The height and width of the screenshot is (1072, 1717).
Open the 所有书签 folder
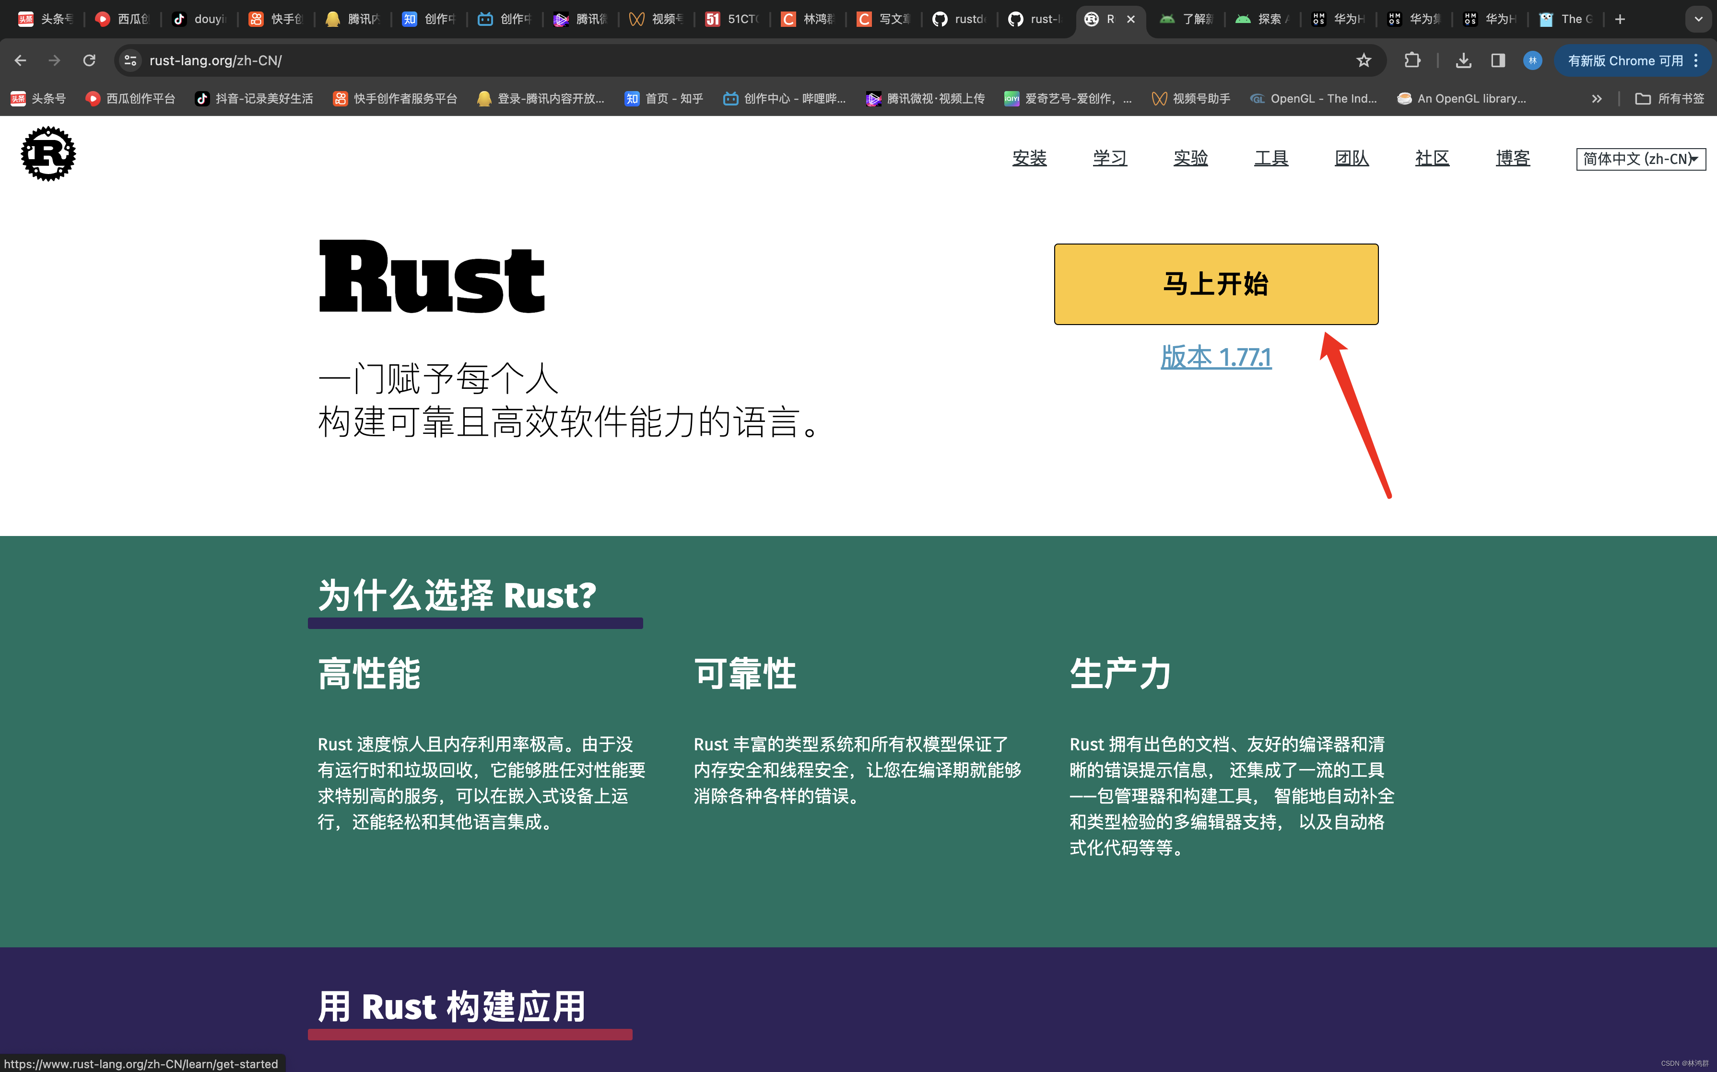[1670, 99]
